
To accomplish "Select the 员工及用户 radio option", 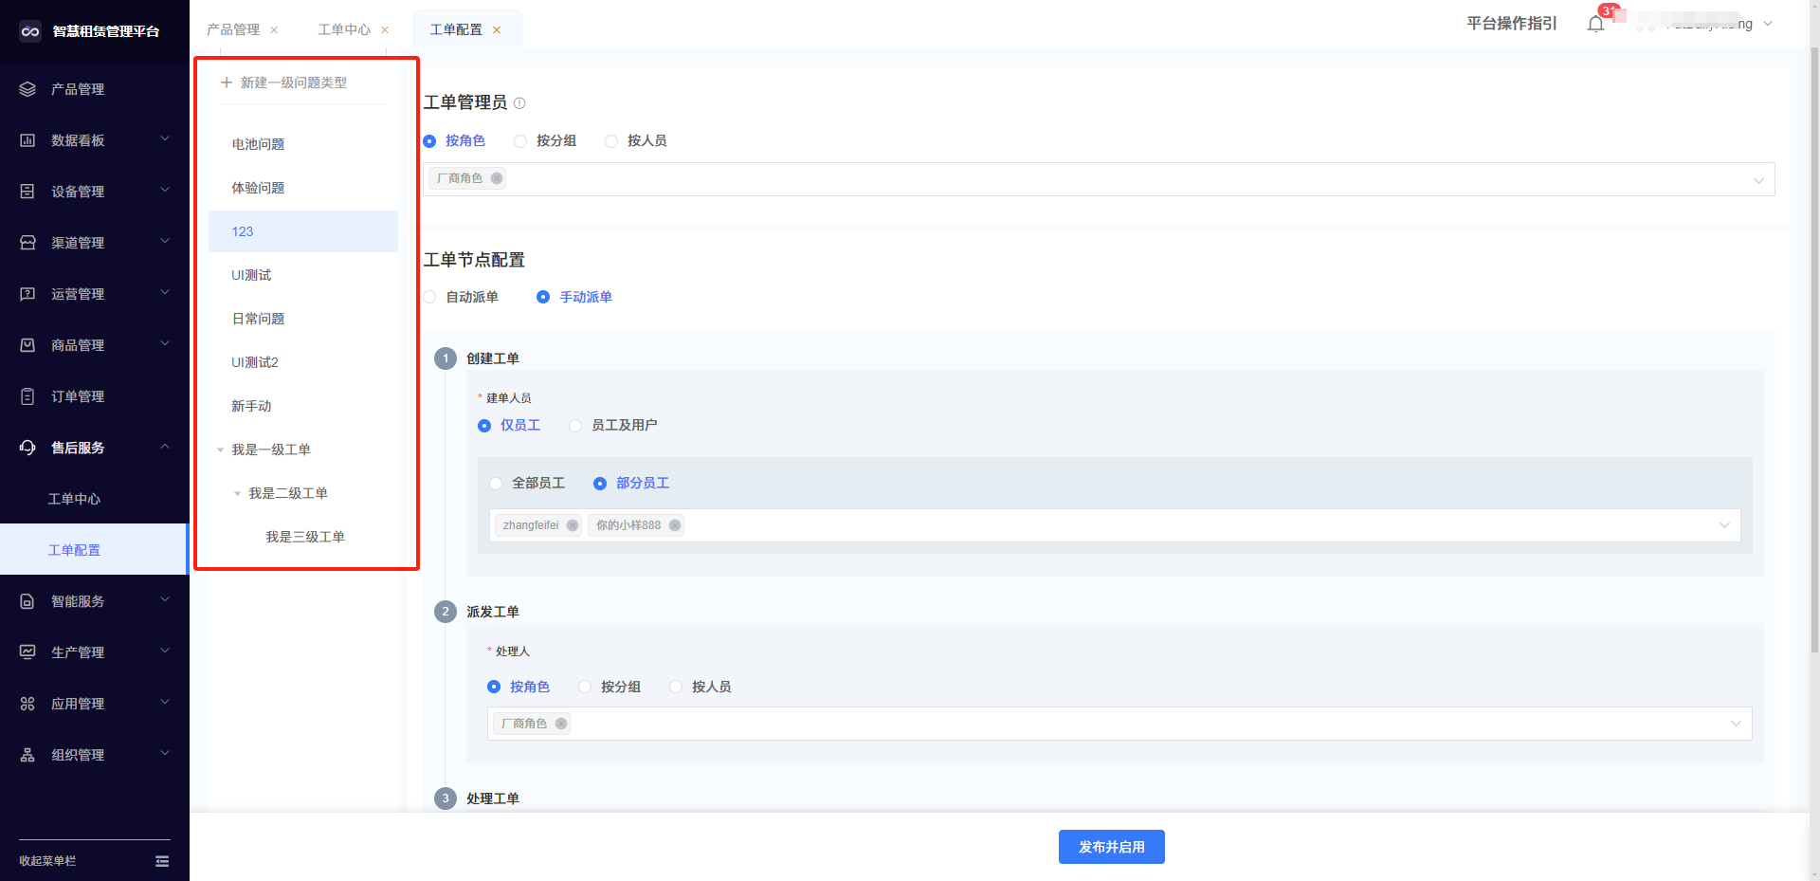I will pyautogui.click(x=575, y=426).
